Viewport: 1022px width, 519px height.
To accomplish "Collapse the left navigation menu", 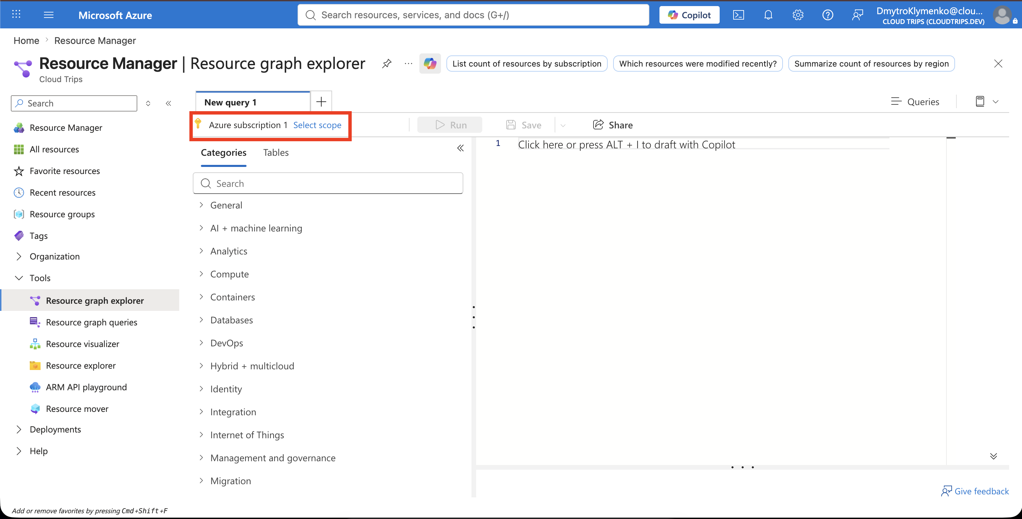I will (168, 103).
